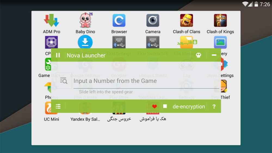The width and height of the screenshot is (272, 153).
Task: Minimize the Game Hacker overlay panel
Action: pos(214,55)
